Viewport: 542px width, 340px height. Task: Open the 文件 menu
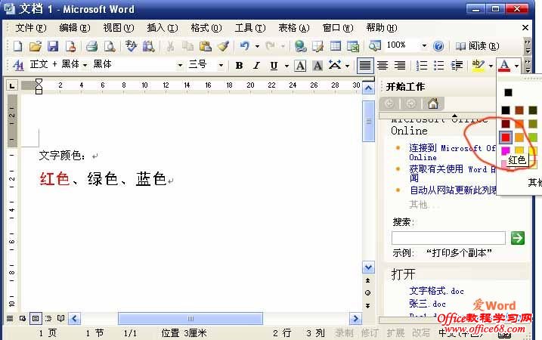(30, 28)
